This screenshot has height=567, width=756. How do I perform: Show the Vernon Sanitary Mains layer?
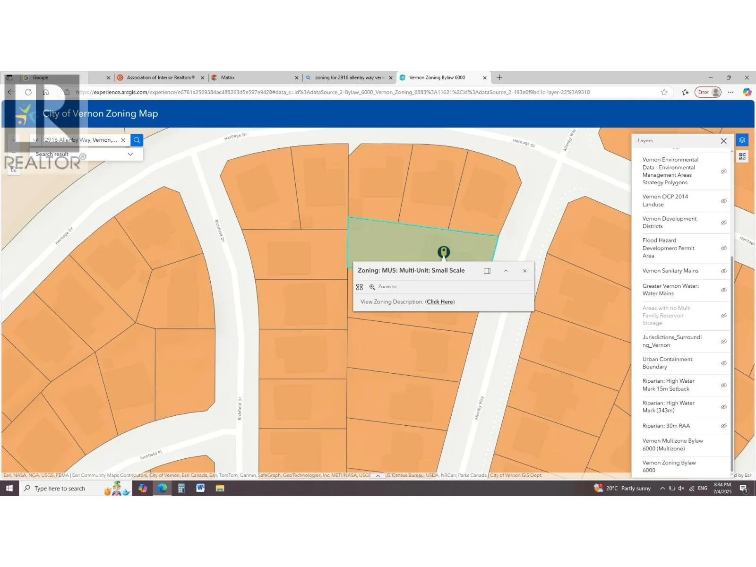coord(723,271)
